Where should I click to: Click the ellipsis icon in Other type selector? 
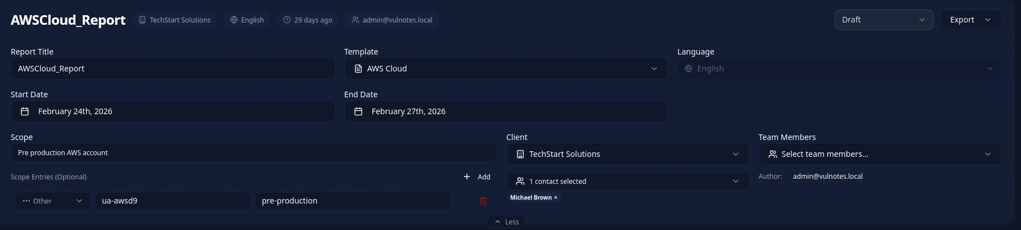coord(26,201)
